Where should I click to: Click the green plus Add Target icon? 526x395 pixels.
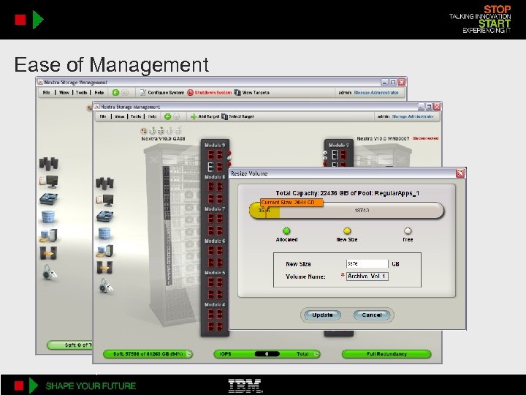click(194, 116)
